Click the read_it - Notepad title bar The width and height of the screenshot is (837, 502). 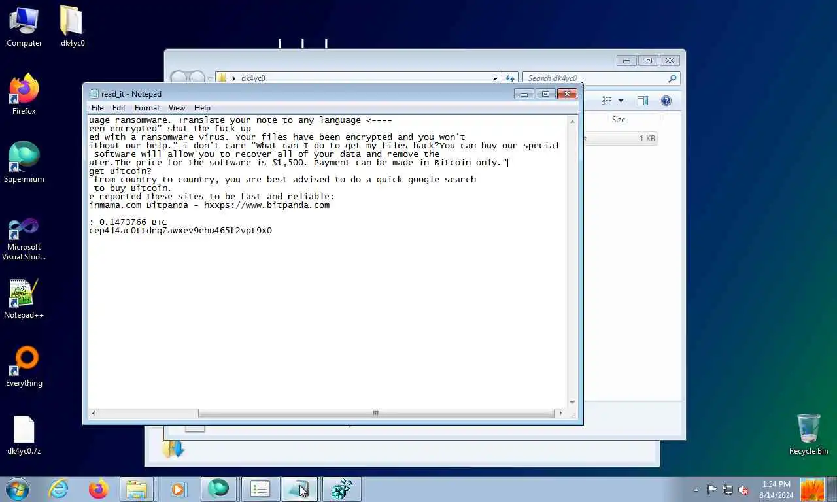[x=301, y=94]
